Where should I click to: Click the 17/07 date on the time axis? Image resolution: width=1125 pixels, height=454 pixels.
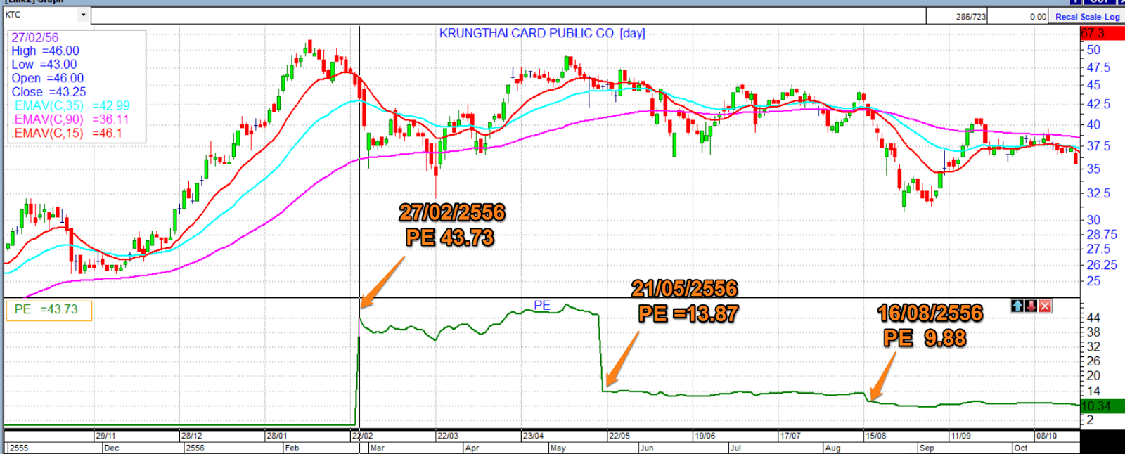tap(791, 436)
